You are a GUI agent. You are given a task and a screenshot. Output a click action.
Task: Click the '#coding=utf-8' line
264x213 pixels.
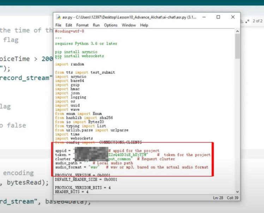point(70,31)
